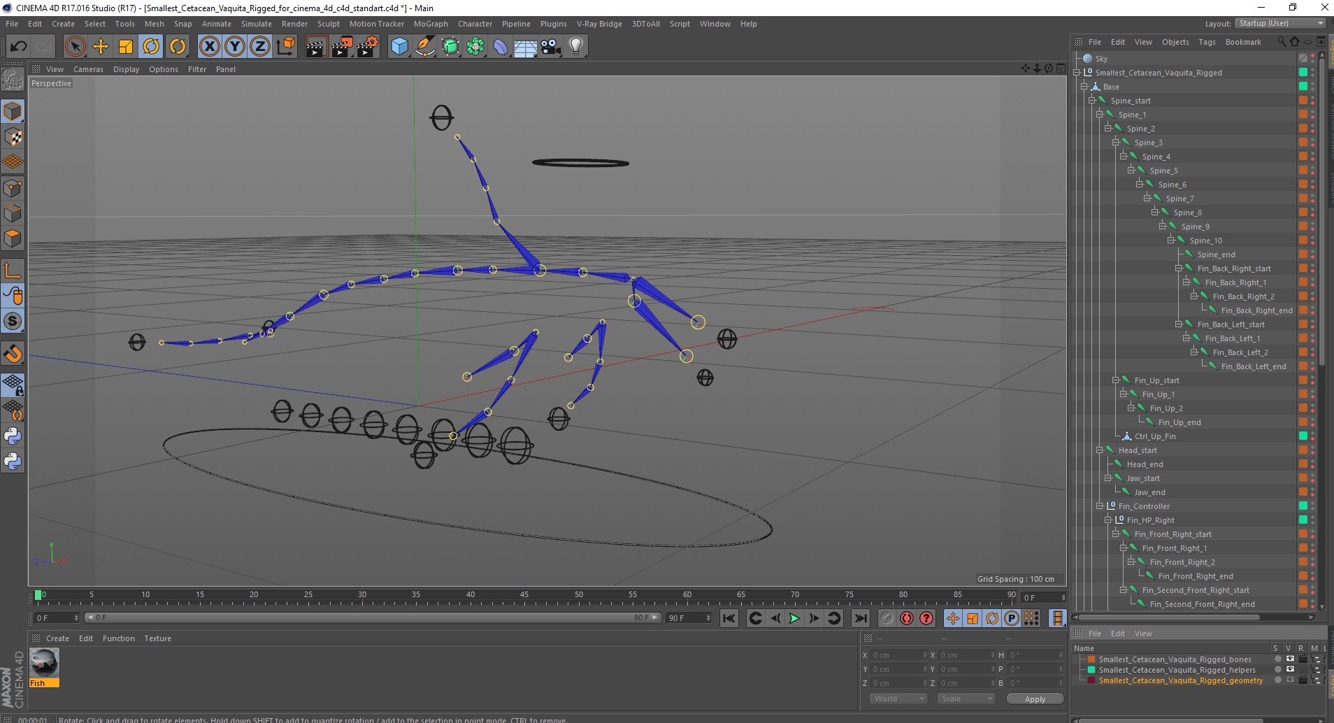This screenshot has height=723, width=1334.
Task: Open the MoGraph menu
Action: 431,24
